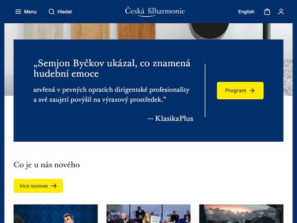The width and height of the screenshot is (297, 223).
Task: Click the 'Co je u nás nového' heading
Action: [46, 165]
